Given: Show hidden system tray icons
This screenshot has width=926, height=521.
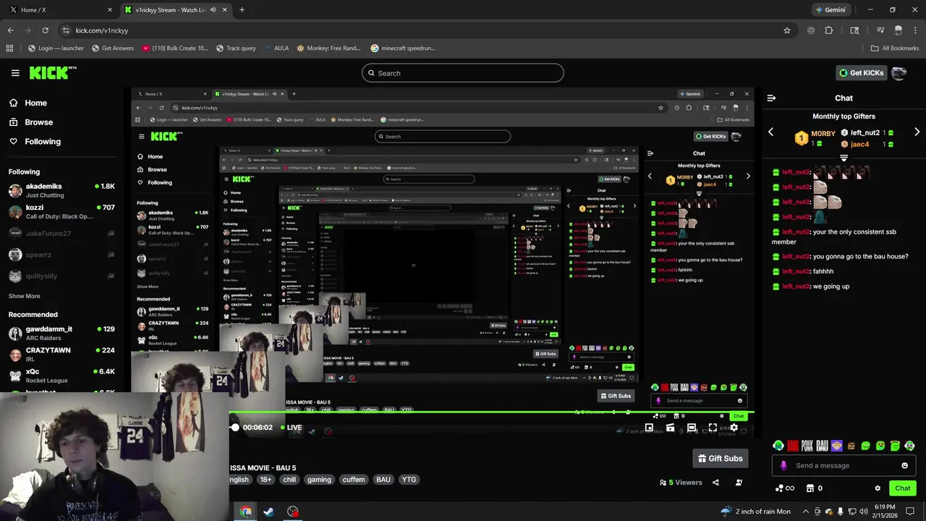Looking at the screenshot, I should point(804,511).
